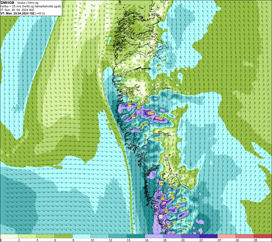
Task: Click the legend scale number "14"
Action: (x=128, y=240)
